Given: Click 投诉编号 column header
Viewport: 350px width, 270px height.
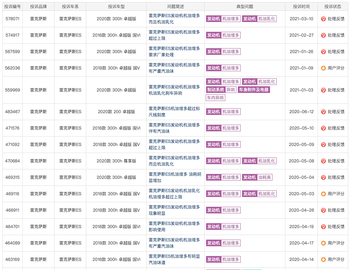Looking at the screenshot, I should point(13,7).
